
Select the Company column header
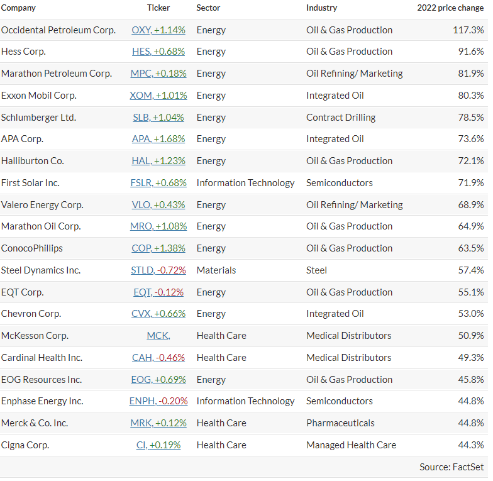(18, 8)
